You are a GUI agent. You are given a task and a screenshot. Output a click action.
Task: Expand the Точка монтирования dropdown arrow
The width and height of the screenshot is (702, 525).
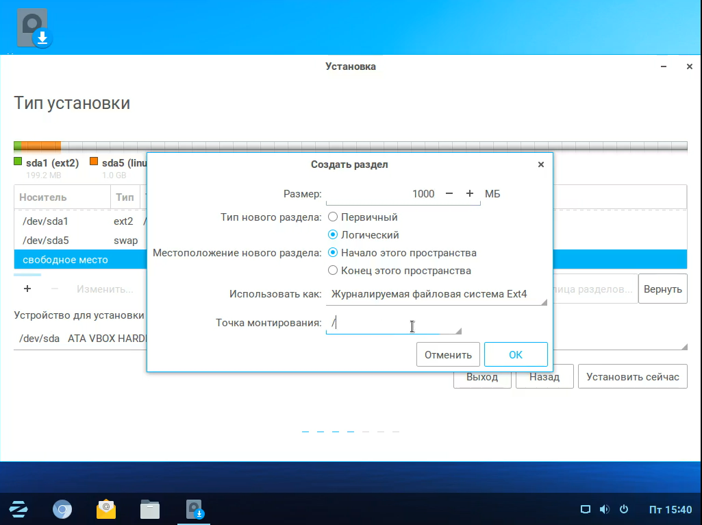tap(458, 330)
